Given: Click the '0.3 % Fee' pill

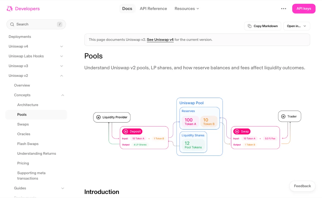Looking at the screenshot, I should [x=270, y=138].
